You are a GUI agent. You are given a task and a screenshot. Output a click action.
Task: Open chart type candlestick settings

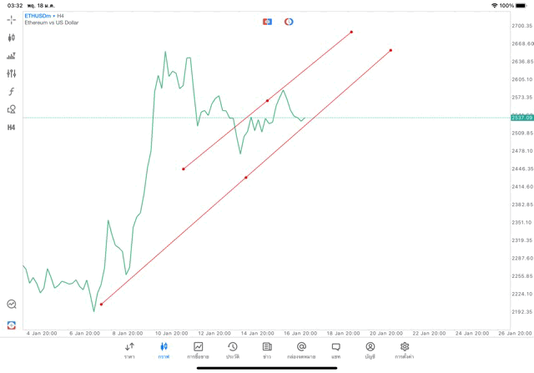(11, 38)
